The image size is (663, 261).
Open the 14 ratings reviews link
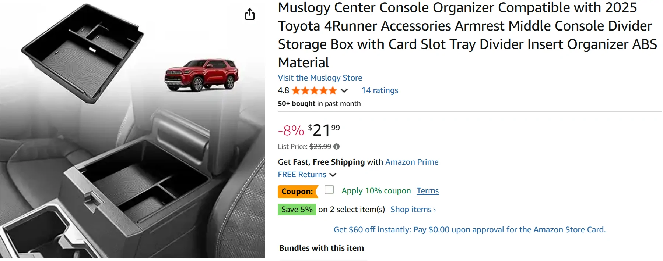(379, 90)
